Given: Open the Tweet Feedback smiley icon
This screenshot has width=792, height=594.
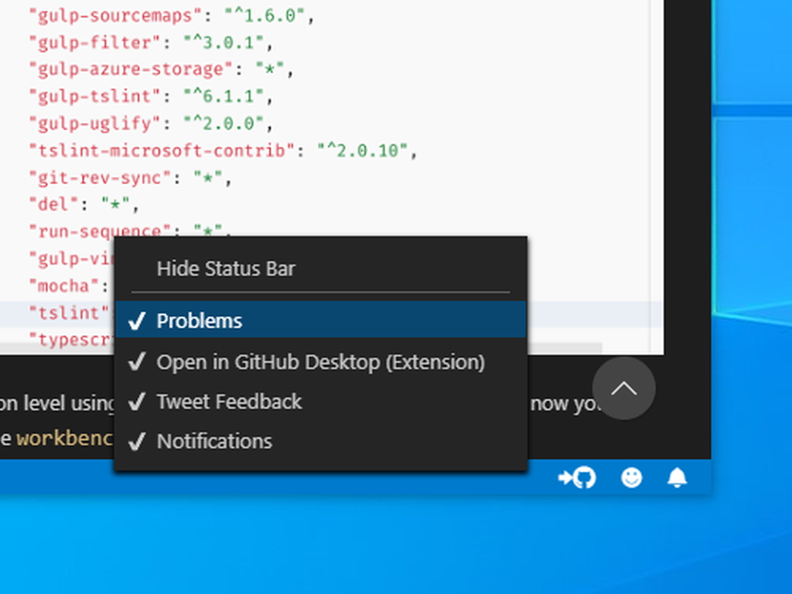Looking at the screenshot, I should click(631, 477).
